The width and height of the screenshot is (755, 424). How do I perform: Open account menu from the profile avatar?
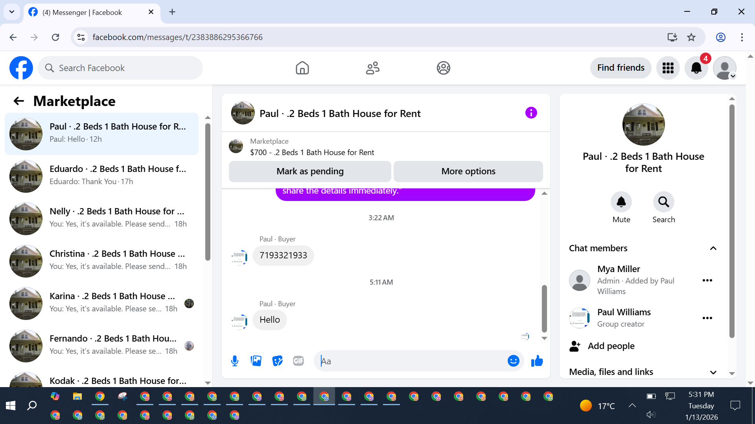[x=724, y=68]
